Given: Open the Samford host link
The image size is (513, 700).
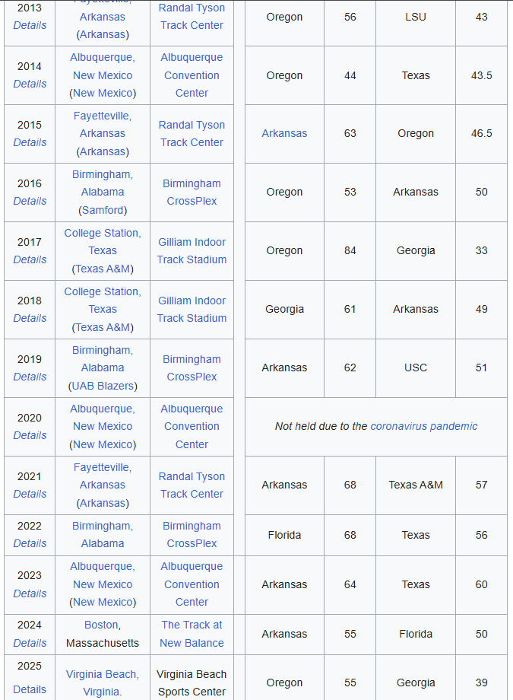Looking at the screenshot, I should (x=103, y=210).
